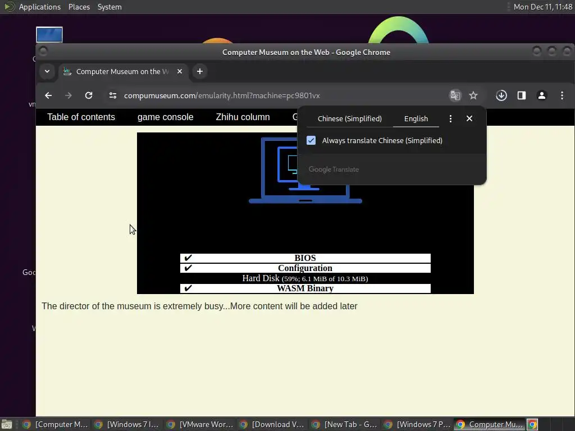Image resolution: width=575 pixels, height=431 pixels.
Task: Click the show desktop icon in bottom panel
Action: [7, 424]
